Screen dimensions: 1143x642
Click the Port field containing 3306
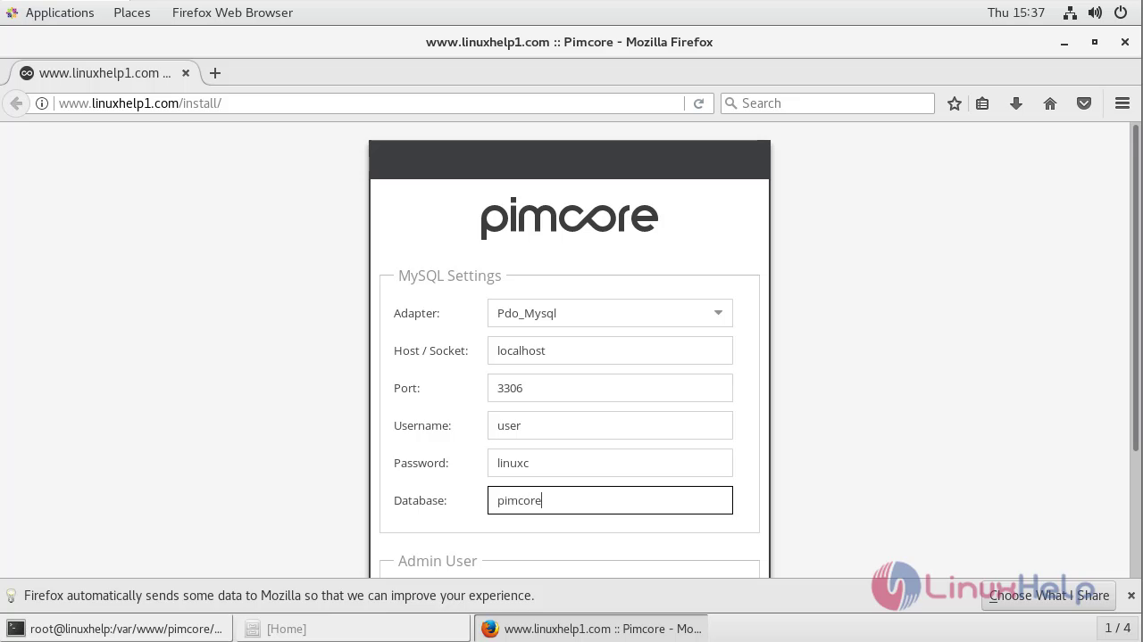(x=610, y=388)
